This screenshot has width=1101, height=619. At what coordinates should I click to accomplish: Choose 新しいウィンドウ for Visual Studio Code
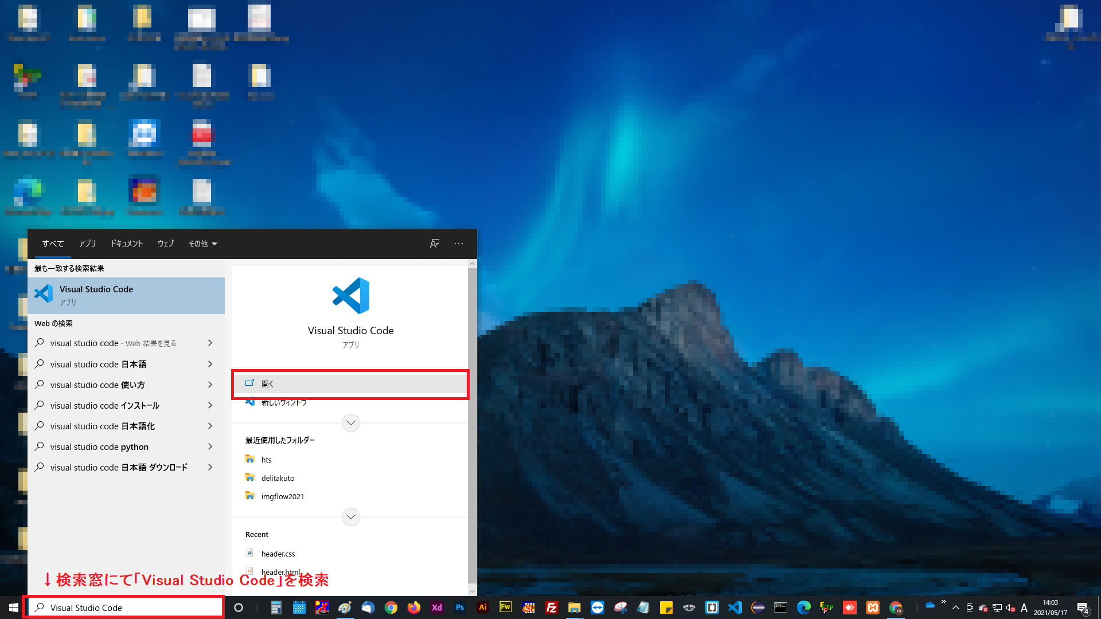[350, 403]
